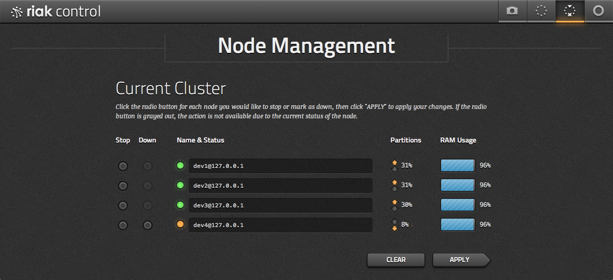The image size is (613, 280).
Task: Click the RAM usage bar for dev1
Action: pyautogui.click(x=457, y=166)
